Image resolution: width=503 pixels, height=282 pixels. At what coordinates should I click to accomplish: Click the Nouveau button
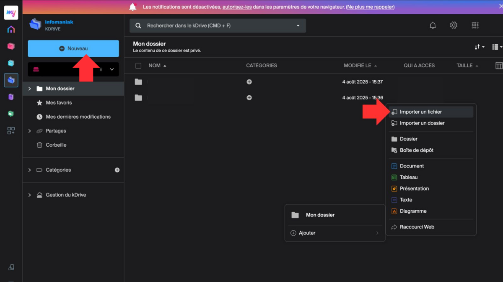click(x=73, y=48)
